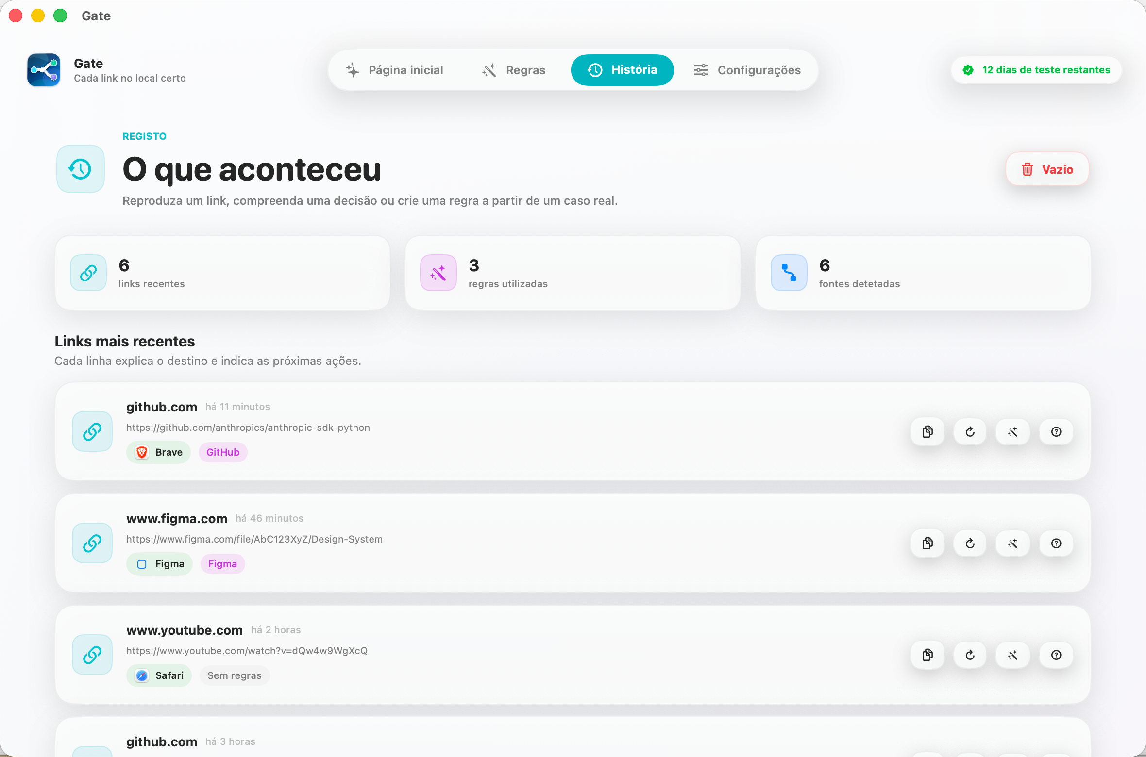Click the Cada link no local certo tagline
1146x757 pixels.
pos(130,78)
